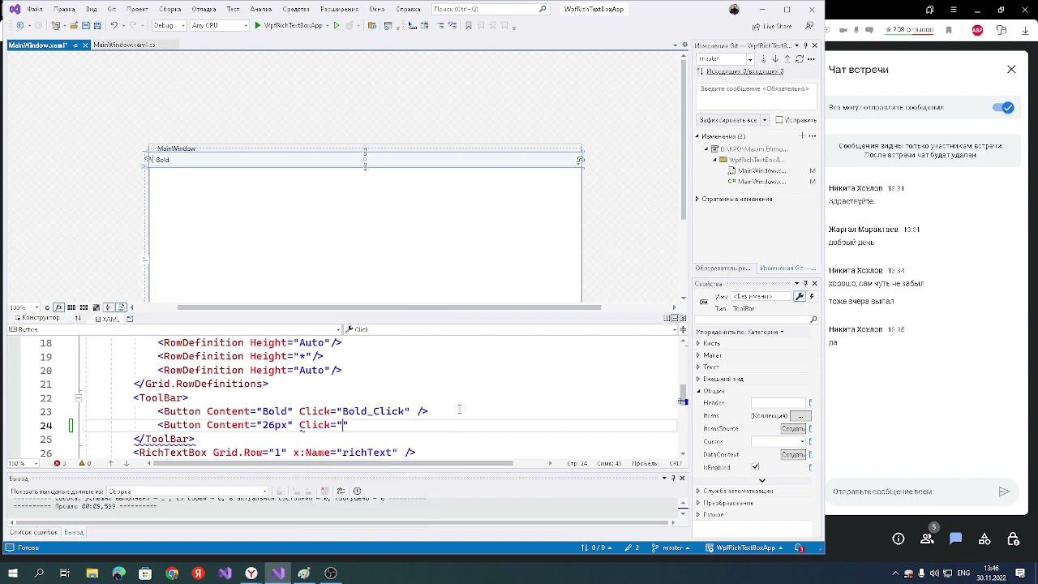Image resolution: width=1038 pixels, height=584 pixels.
Task: Open the 'Сборка' build menu
Action: [x=169, y=9]
